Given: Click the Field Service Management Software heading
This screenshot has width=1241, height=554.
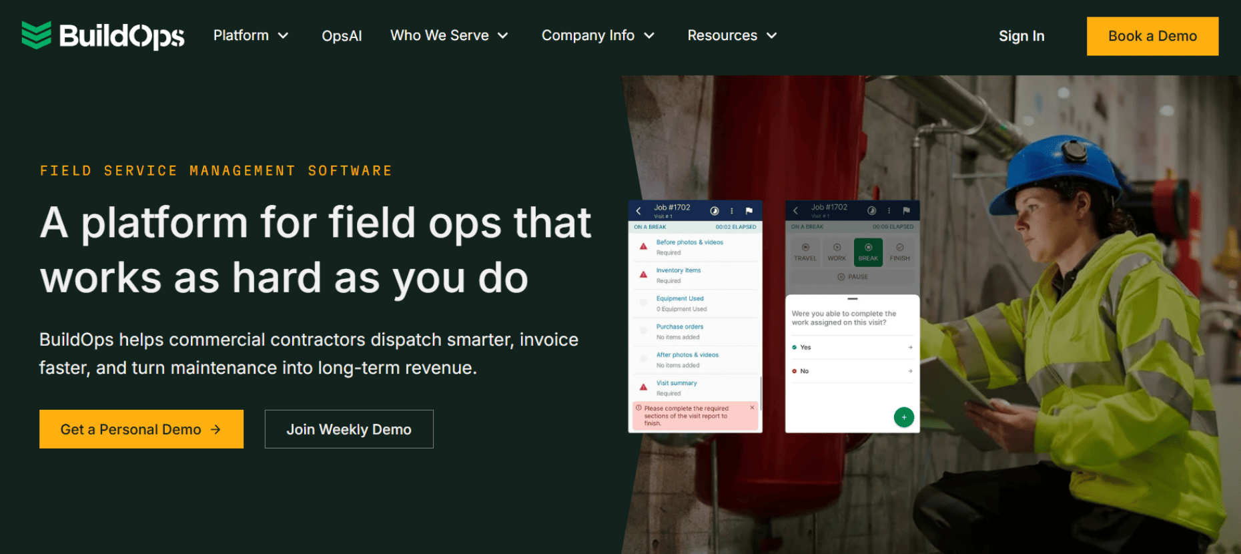Looking at the screenshot, I should click(x=216, y=171).
